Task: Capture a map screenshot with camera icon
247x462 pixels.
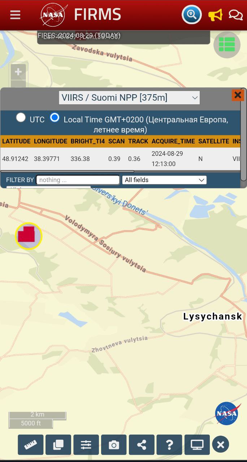Action: click(x=114, y=445)
